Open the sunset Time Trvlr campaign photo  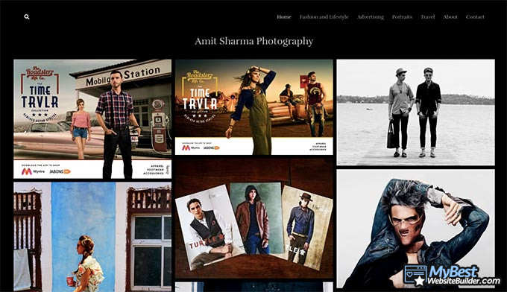pos(253,107)
